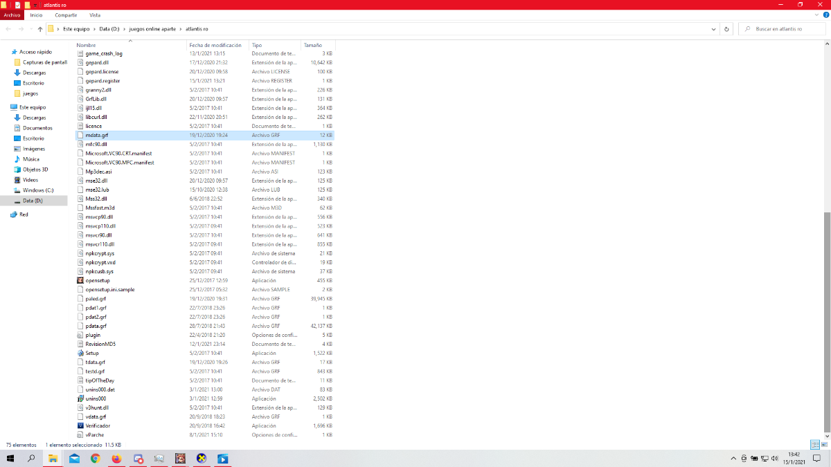Open the Vista ribbon tab
This screenshot has height=467, width=831.
coord(95,15)
